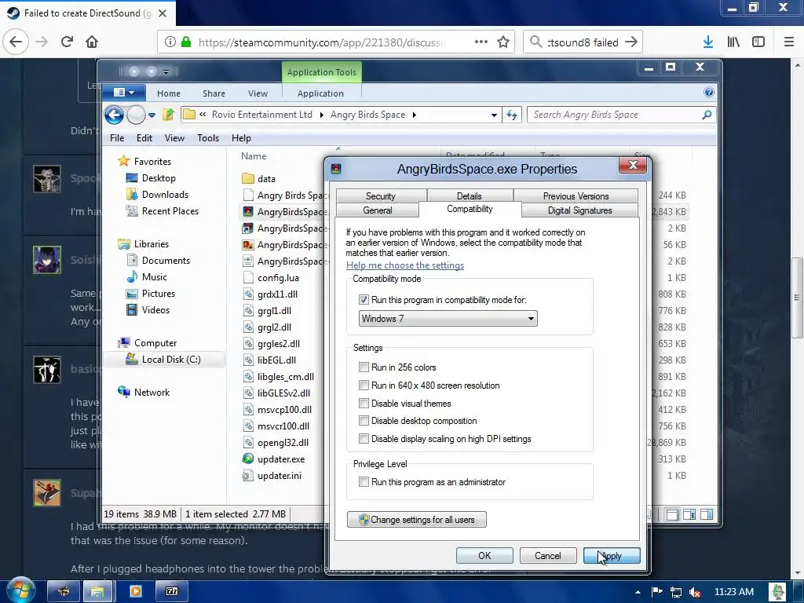This screenshot has width=804, height=603.
Task: Close the Failed to create DirectSound tab
Action: coord(163,13)
